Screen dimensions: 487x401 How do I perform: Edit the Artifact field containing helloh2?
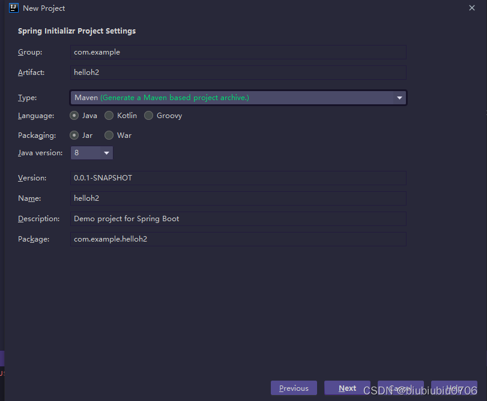coord(238,73)
